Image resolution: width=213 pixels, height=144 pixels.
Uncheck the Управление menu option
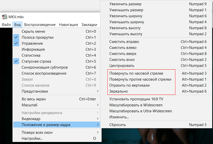[x=32, y=43]
